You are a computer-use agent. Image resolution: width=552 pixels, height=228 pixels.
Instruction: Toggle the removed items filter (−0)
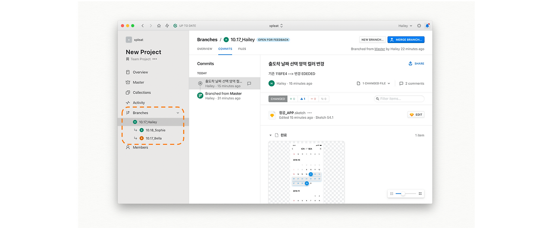(x=314, y=99)
